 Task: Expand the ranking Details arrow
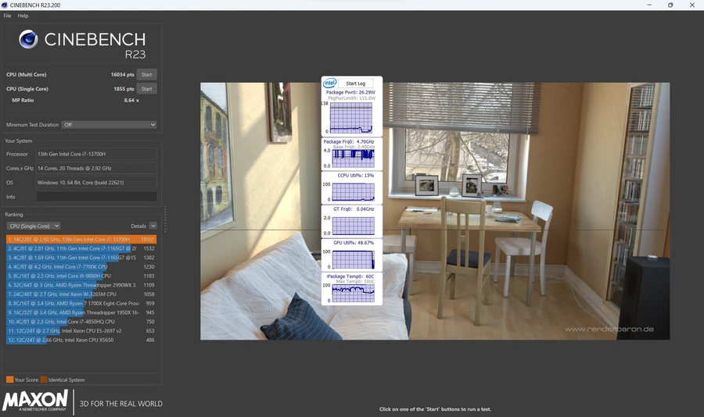click(153, 226)
